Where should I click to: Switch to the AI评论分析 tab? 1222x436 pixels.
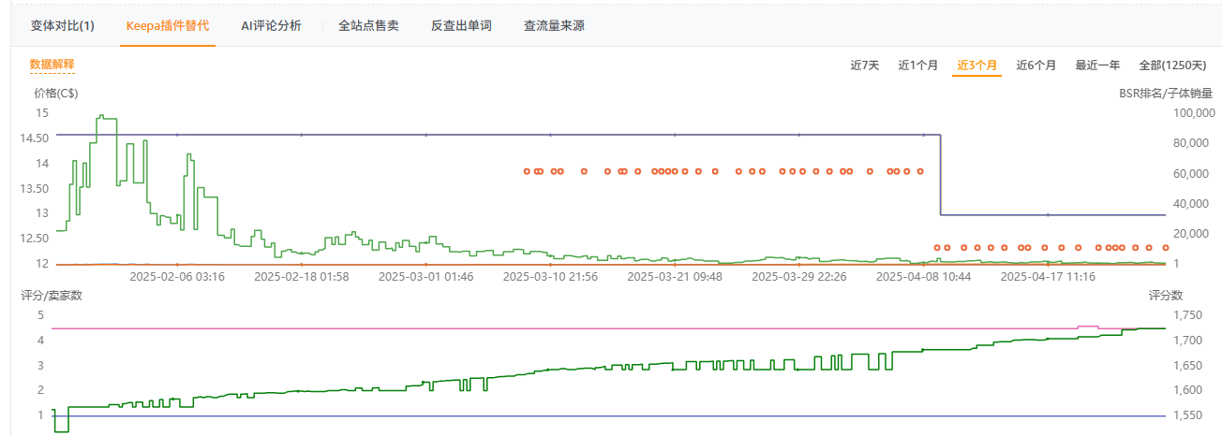(x=272, y=25)
